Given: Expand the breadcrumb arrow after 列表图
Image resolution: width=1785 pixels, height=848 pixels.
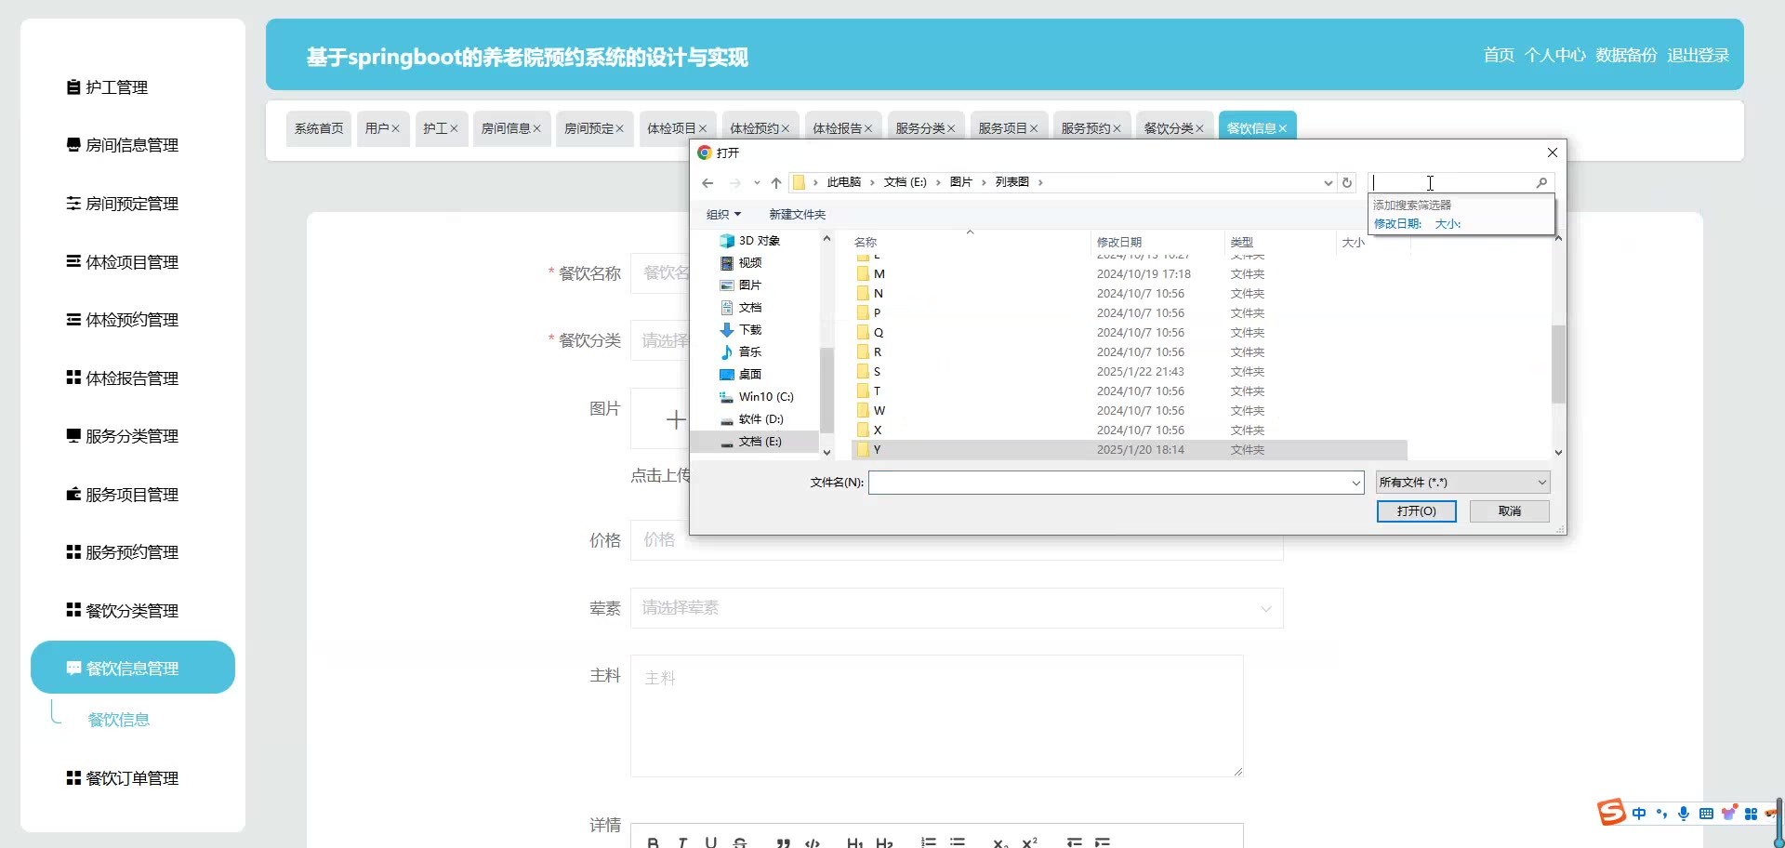Looking at the screenshot, I should [1040, 183].
